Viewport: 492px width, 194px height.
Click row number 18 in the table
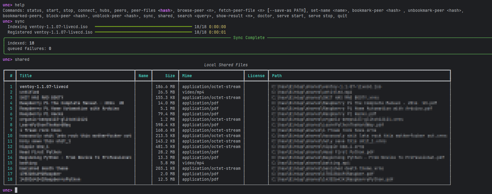[x=10, y=179]
